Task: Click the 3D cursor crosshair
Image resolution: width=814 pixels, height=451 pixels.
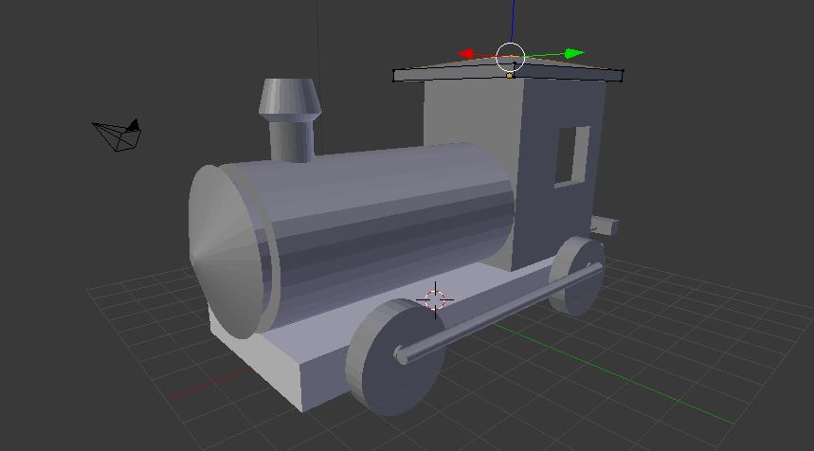Action: click(435, 299)
